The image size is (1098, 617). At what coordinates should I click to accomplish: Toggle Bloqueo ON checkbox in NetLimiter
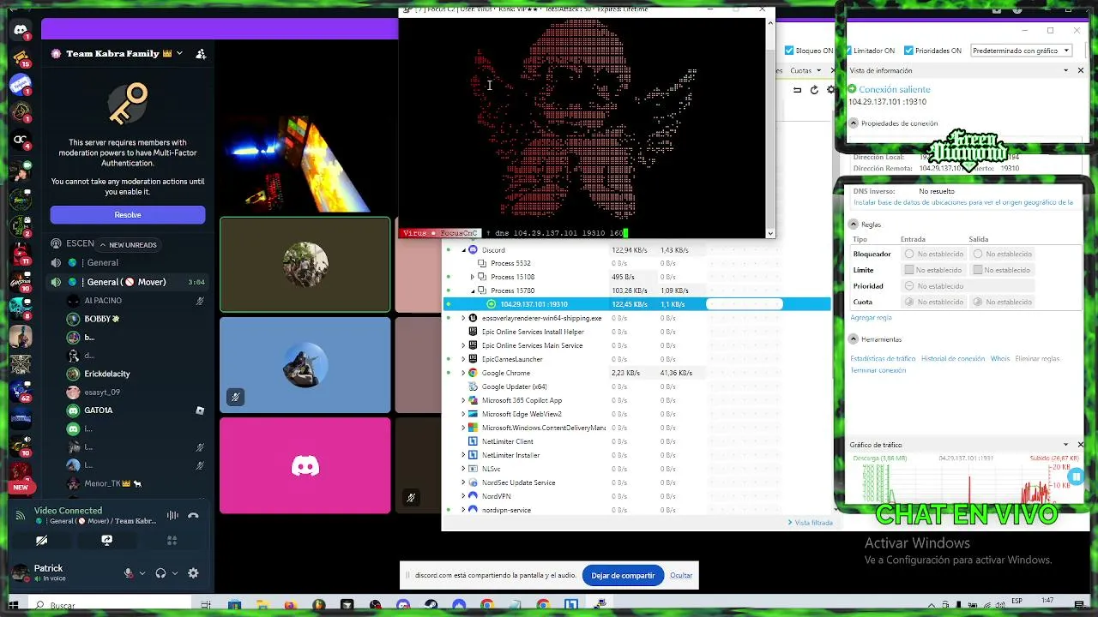(x=789, y=51)
